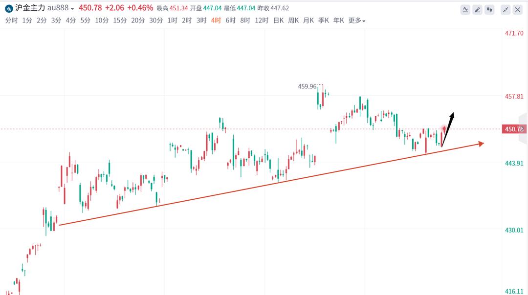Click the 年K period button
This screenshot has width=528, height=295.
click(x=338, y=21)
